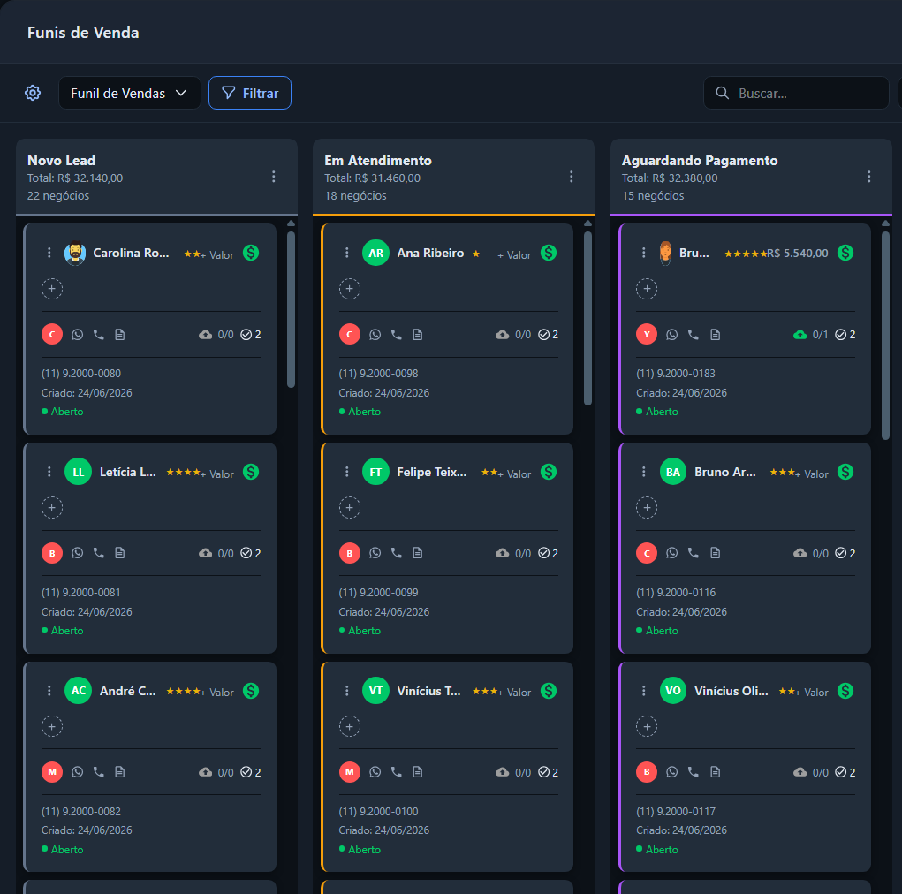Call phone icon on Letícia L... card
Image resolution: width=902 pixels, height=894 pixels.
(99, 553)
